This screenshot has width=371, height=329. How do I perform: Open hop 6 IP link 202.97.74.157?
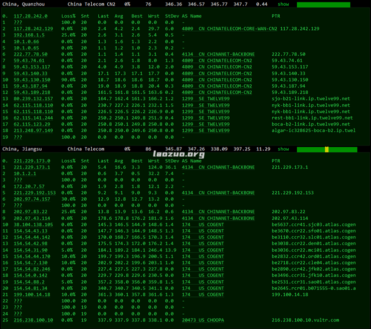point(32,199)
